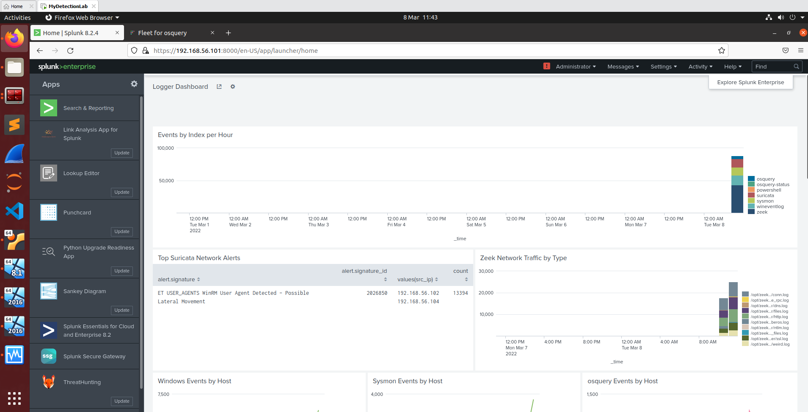This screenshot has height=412, width=808.
Task: Open the clock and calendar menu
Action: point(420,17)
